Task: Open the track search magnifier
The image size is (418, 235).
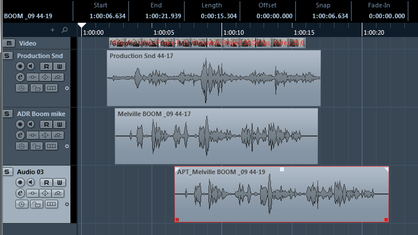Action: tap(64, 30)
